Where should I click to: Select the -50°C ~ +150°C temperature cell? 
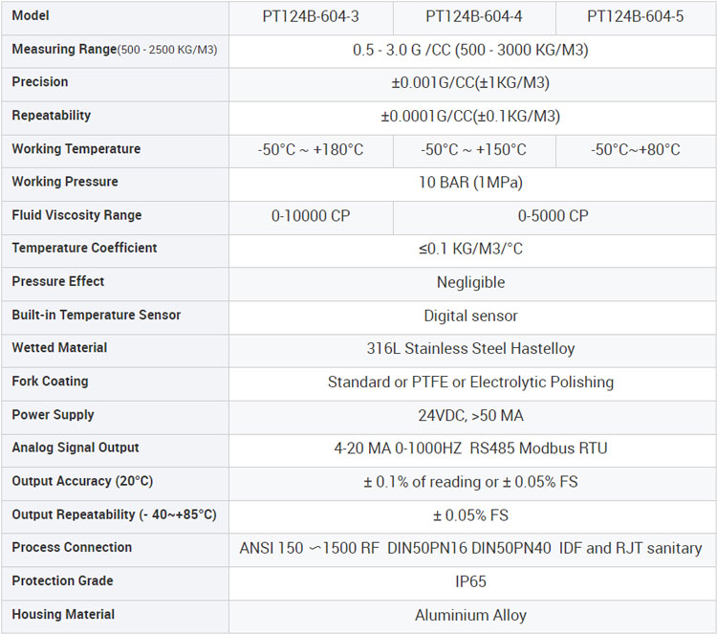click(473, 150)
